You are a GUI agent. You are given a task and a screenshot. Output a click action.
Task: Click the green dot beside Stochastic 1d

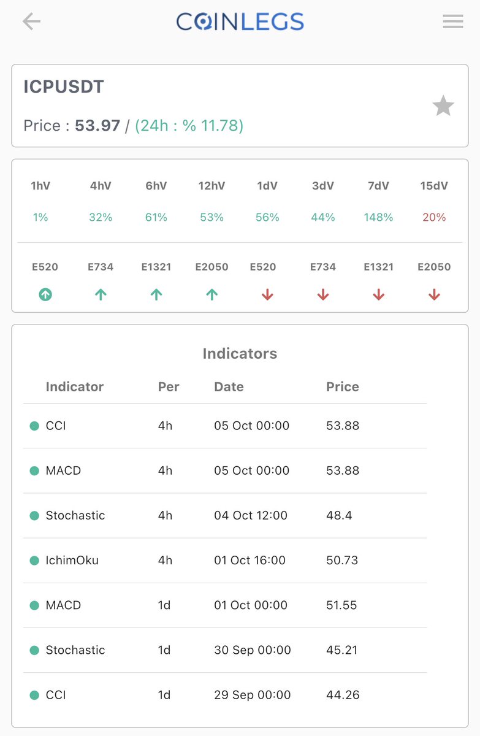pos(34,650)
